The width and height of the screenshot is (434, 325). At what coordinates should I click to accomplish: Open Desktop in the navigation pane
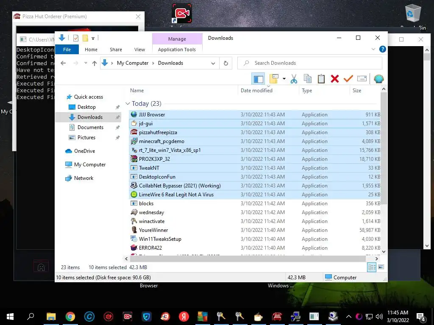(86, 107)
